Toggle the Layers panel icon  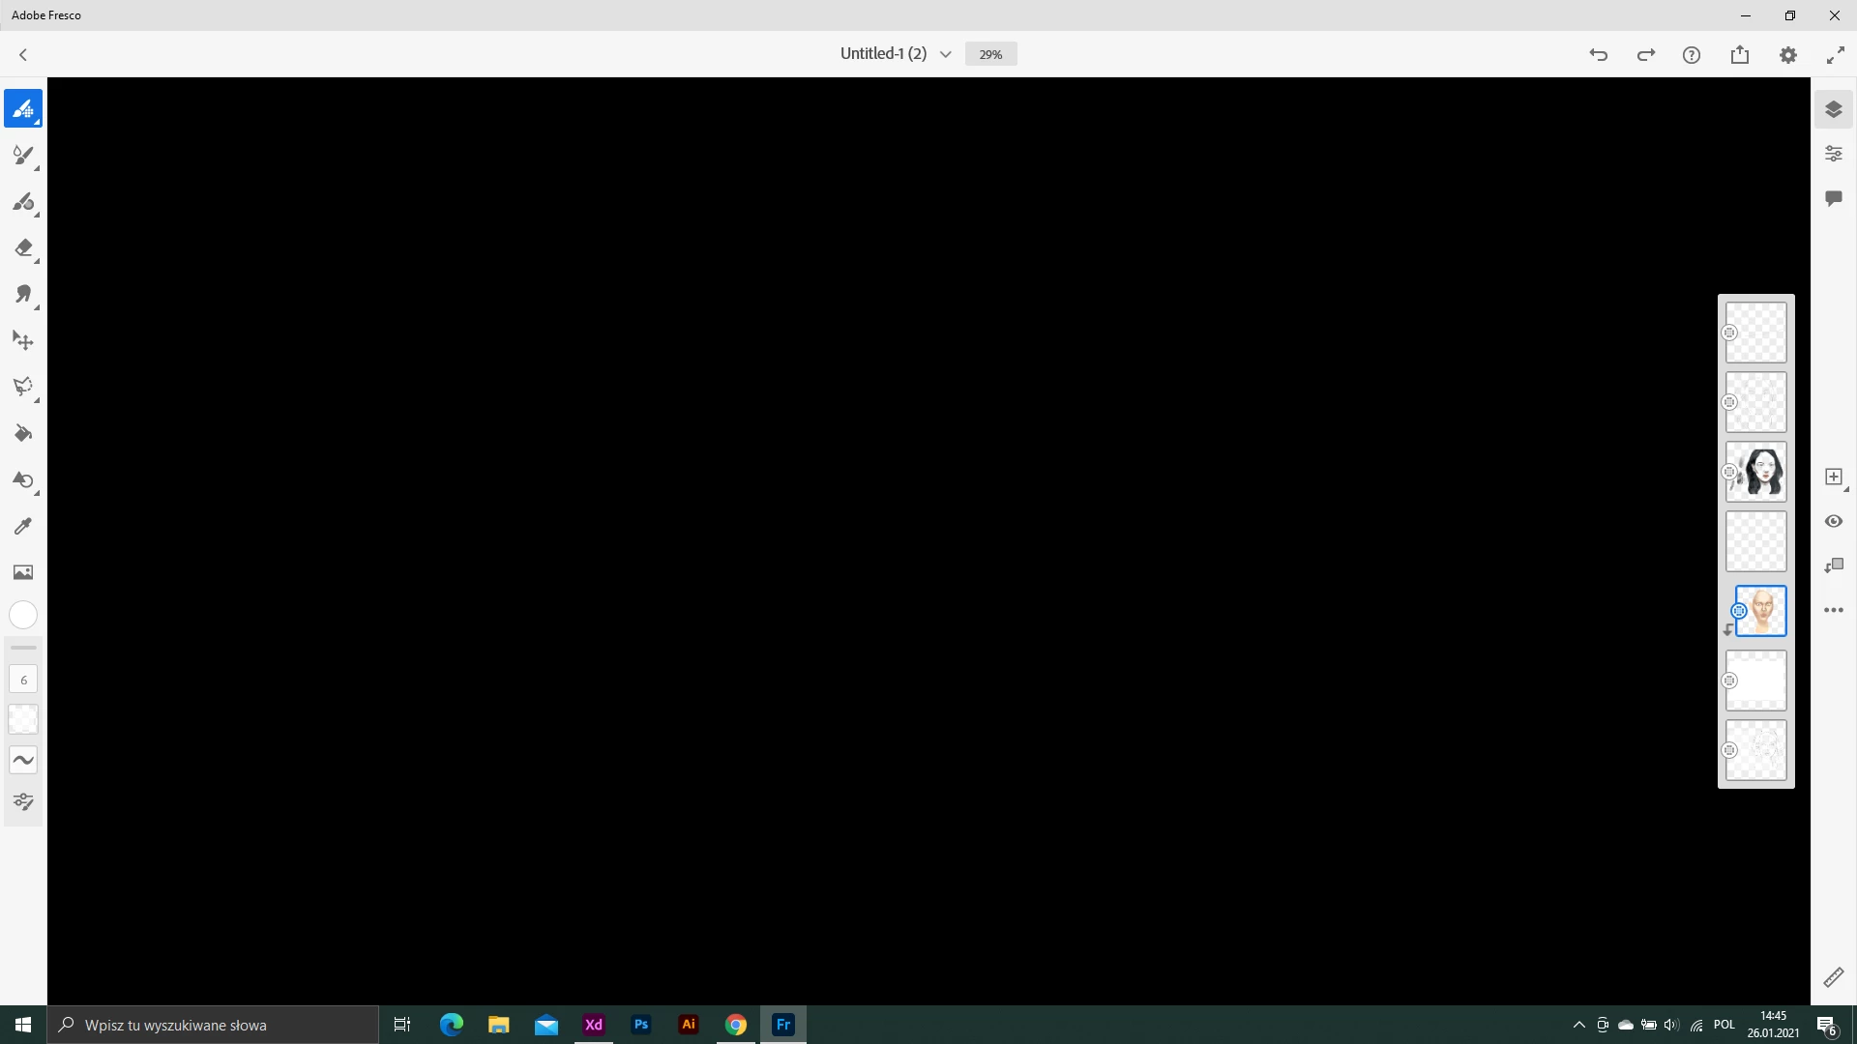coord(1834,109)
